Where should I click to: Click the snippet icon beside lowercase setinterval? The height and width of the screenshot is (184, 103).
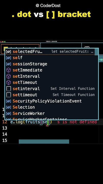[x=9, y=89]
